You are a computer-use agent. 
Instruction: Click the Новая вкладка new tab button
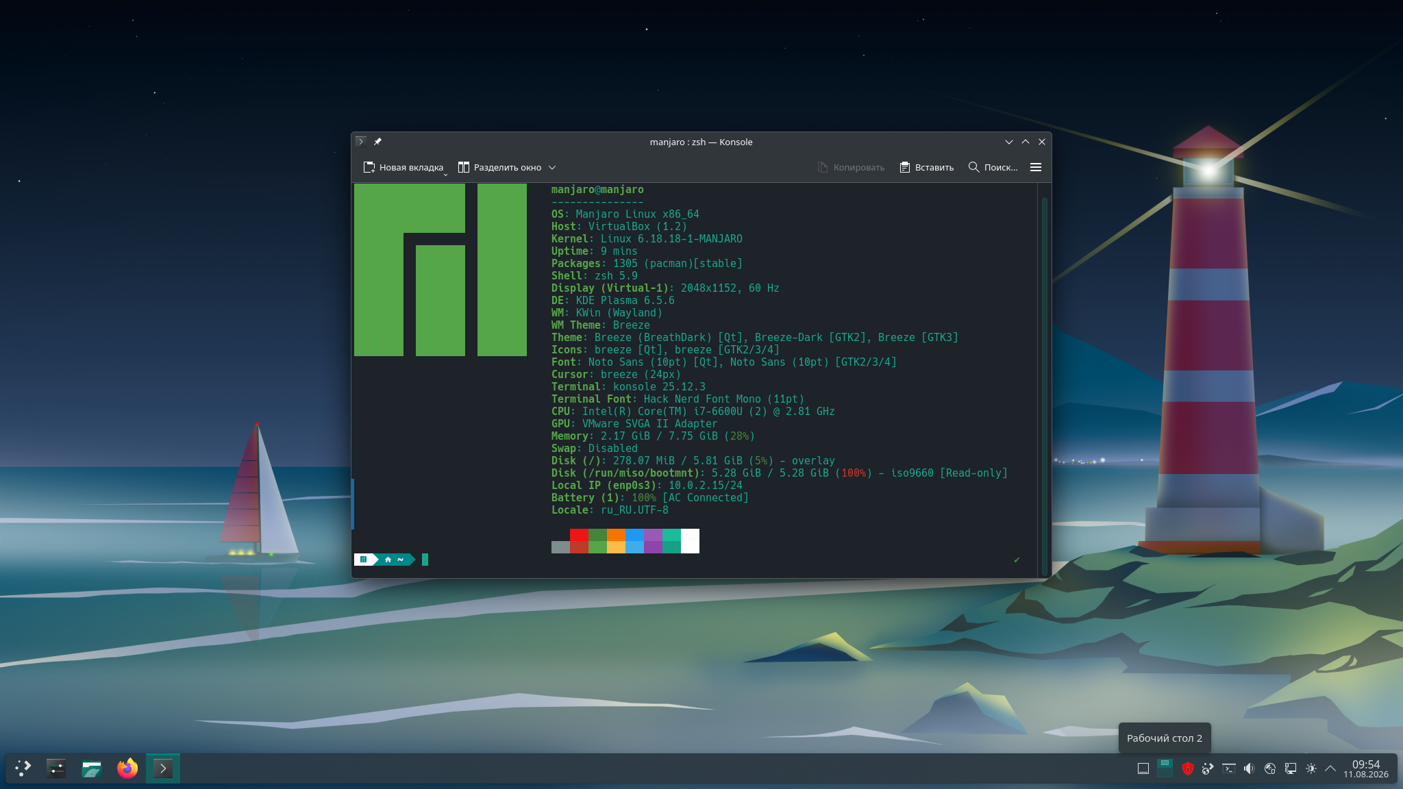click(403, 167)
